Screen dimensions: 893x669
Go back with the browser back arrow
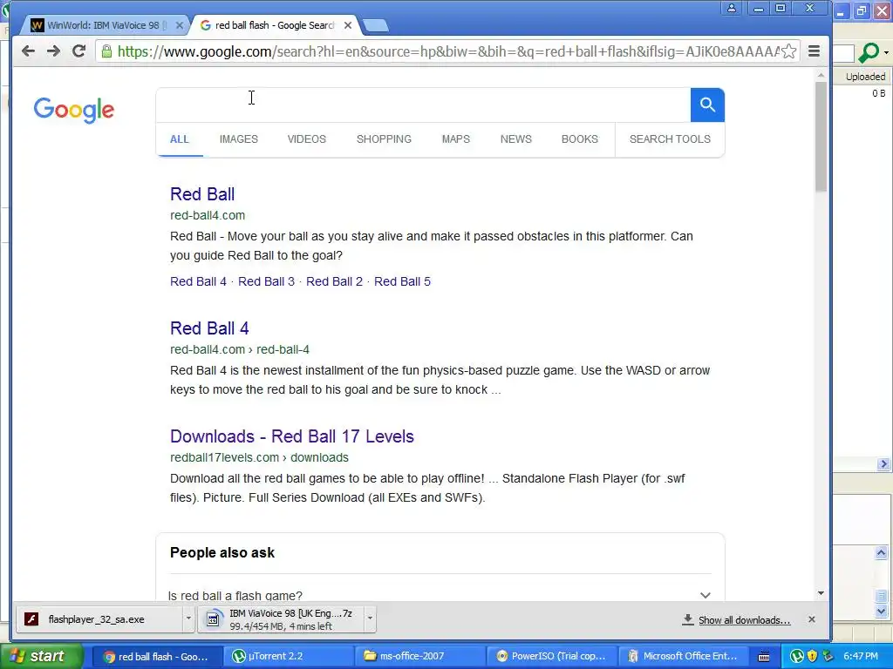pyautogui.click(x=28, y=51)
